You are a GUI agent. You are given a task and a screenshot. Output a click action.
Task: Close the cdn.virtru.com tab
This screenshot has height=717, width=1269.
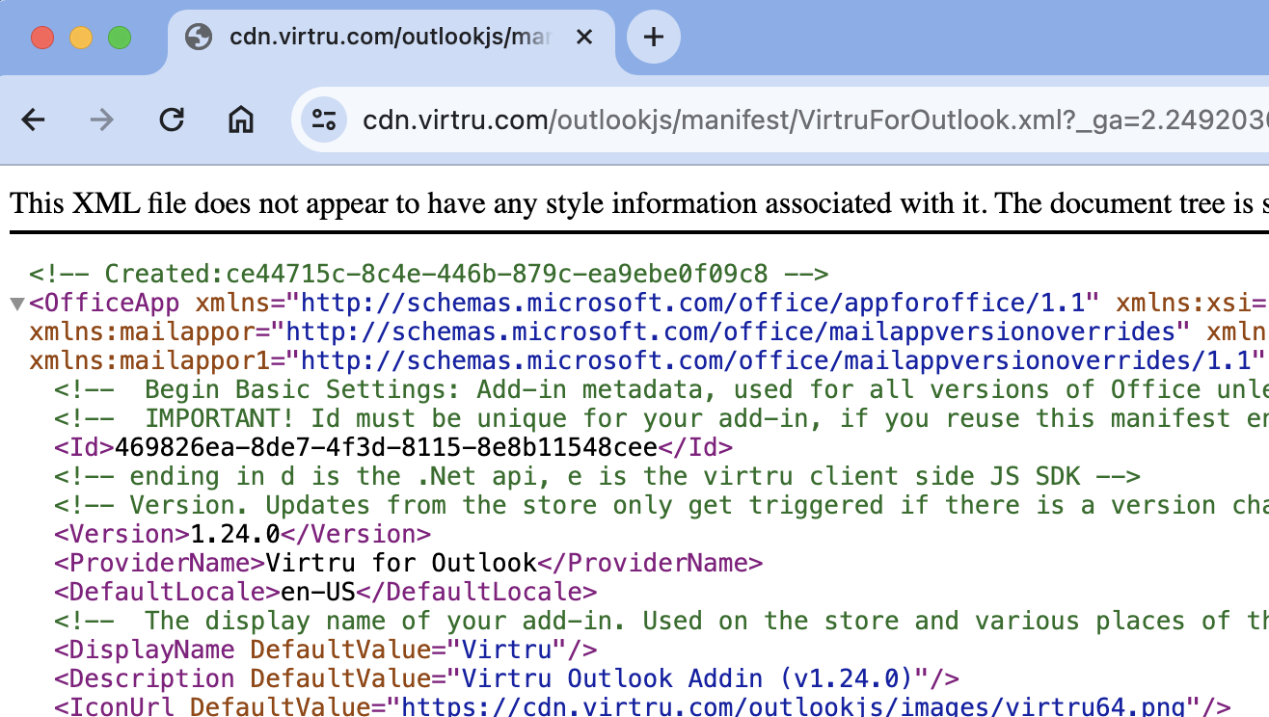point(584,37)
